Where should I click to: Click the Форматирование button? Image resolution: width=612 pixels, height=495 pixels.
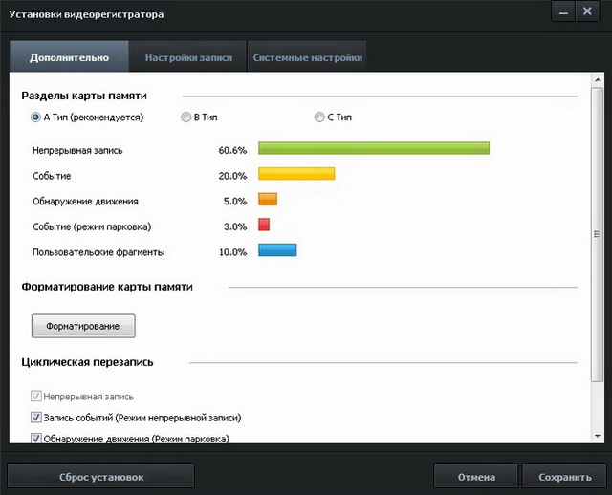(83, 326)
